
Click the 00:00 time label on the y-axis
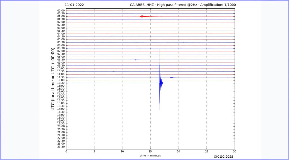click(x=61, y=11)
